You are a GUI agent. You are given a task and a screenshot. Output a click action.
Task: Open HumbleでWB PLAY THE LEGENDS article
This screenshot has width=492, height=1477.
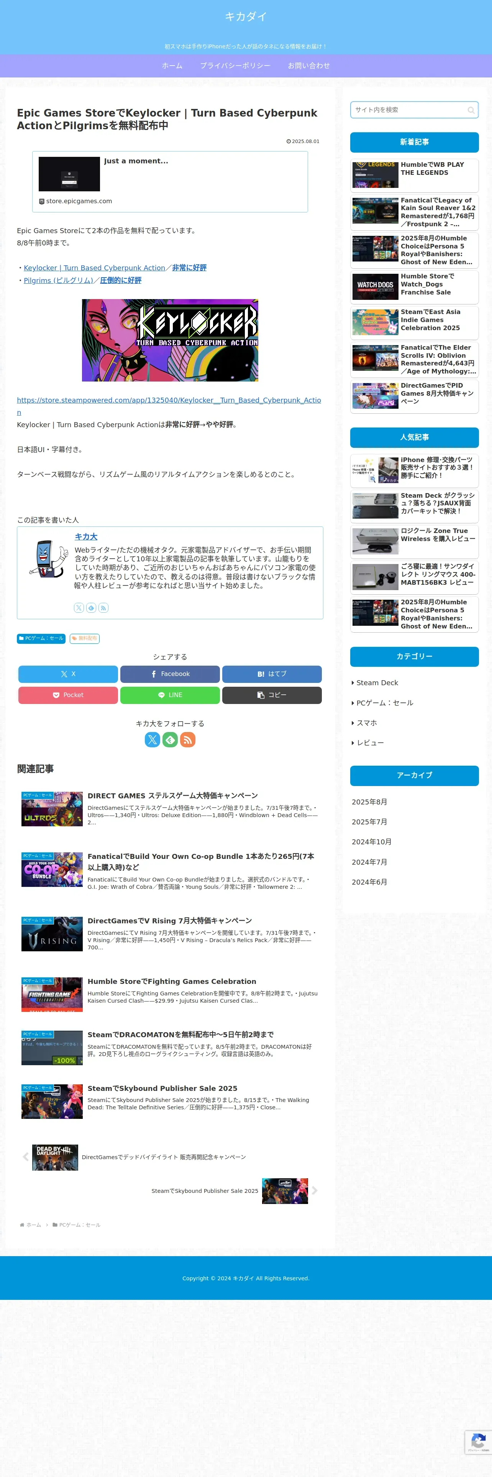click(414, 176)
